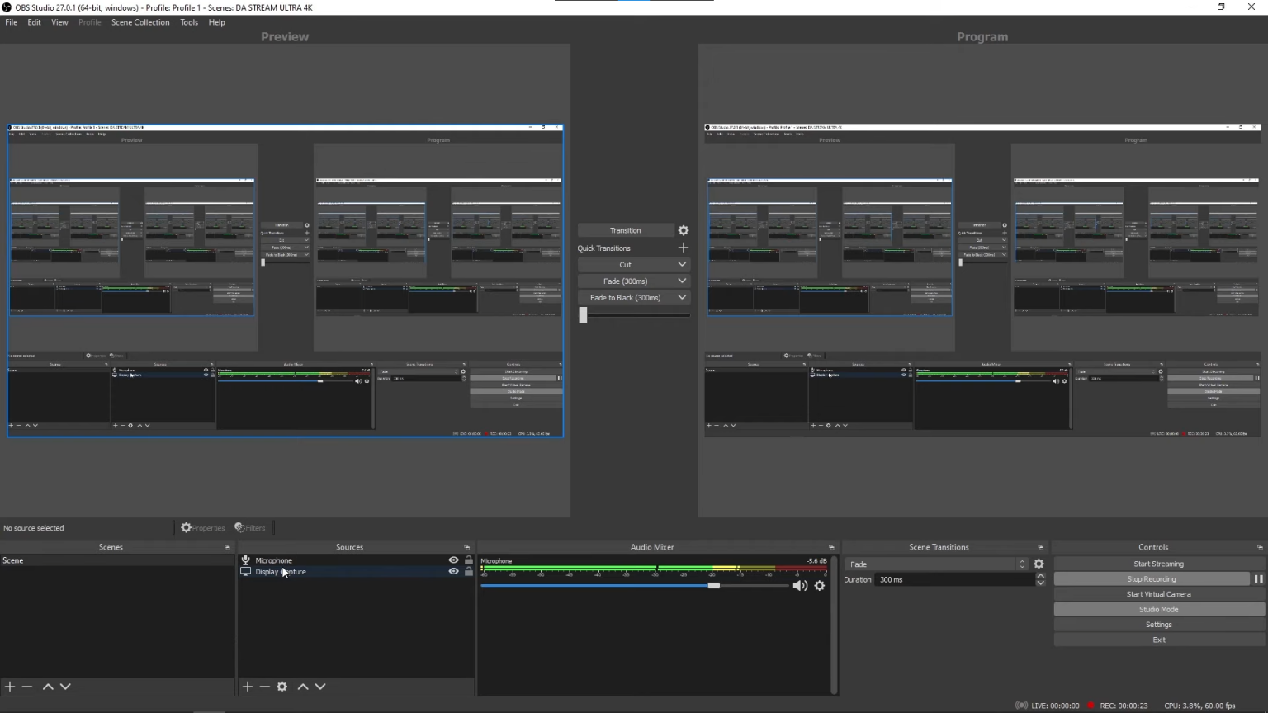Open the Scene Collection menu

pyautogui.click(x=140, y=22)
